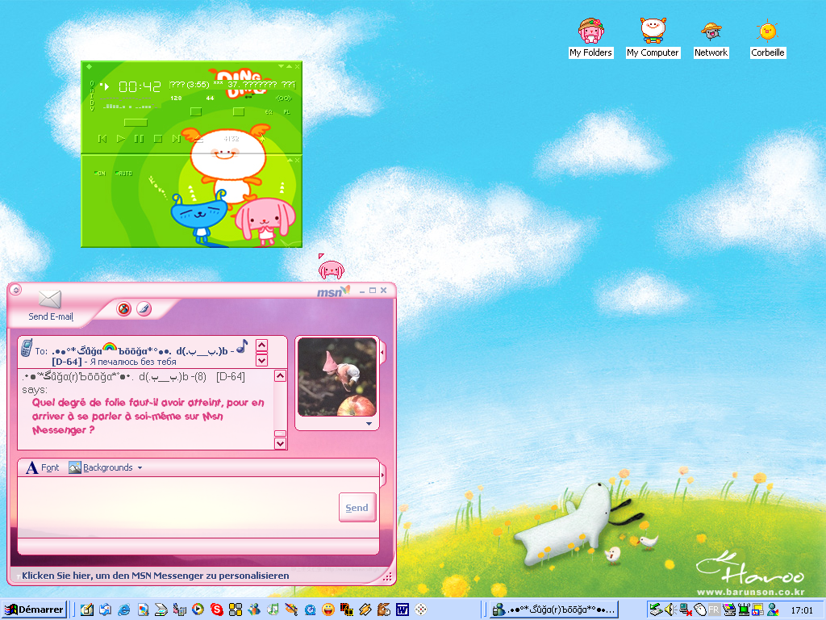
Task: Open Winamp main menu diamond icon
Action: [x=89, y=66]
